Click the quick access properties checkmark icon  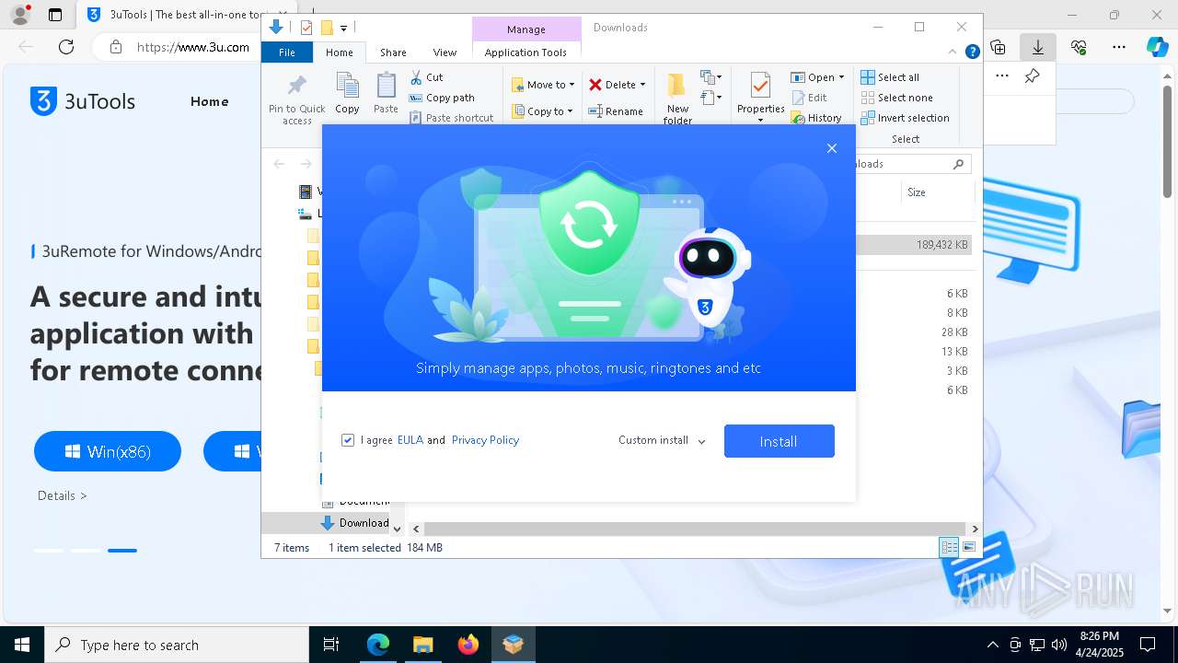306,28
